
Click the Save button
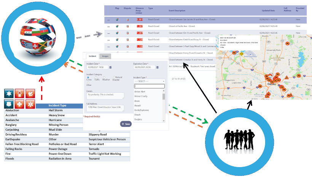(126, 124)
